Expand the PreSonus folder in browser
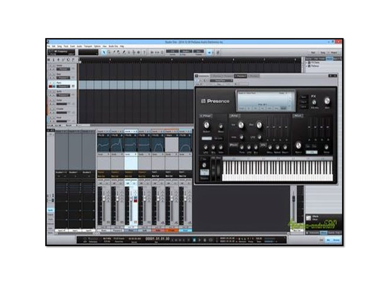Image resolution: width=383 pixels, height=287 pixels. coord(307,66)
